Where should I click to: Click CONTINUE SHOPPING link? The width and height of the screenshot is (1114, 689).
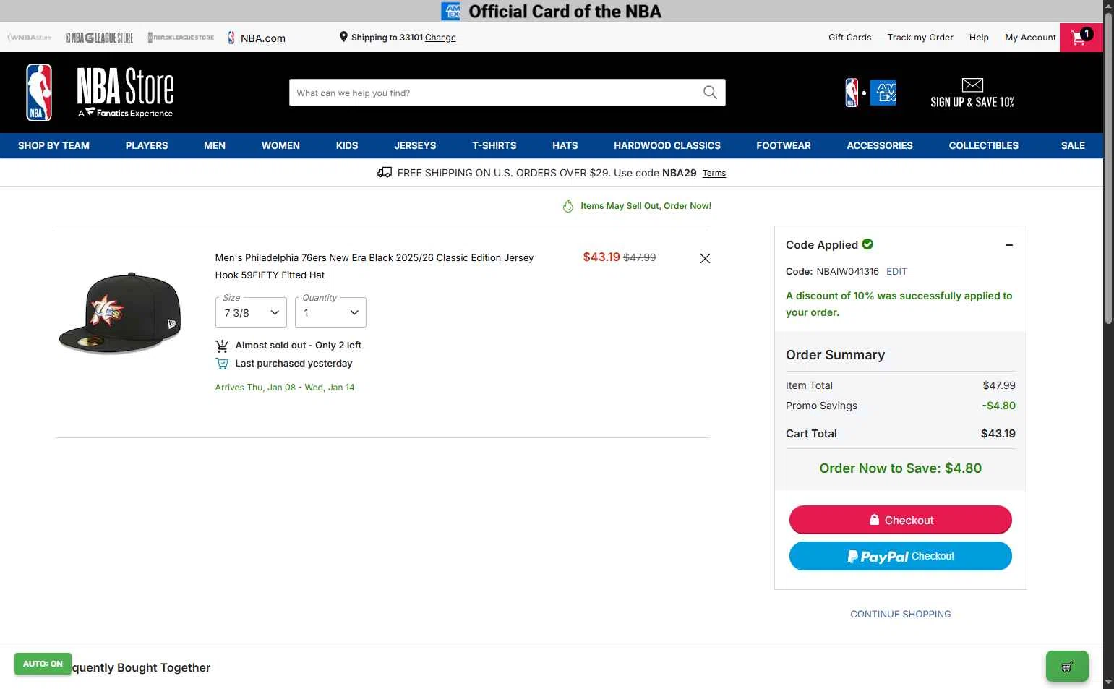[901, 614]
